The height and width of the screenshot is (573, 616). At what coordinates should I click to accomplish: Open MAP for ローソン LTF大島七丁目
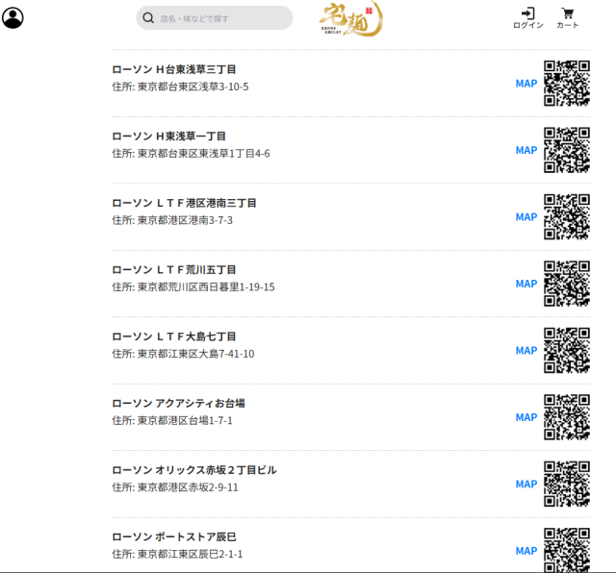click(x=526, y=351)
